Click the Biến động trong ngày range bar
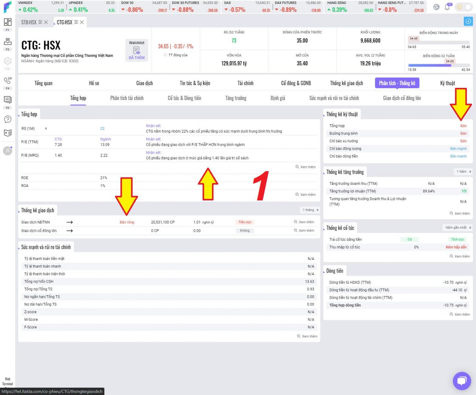The image size is (476, 395). [439, 42]
